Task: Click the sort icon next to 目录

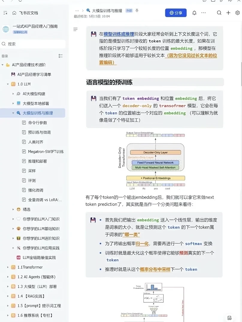Action: point(60,56)
